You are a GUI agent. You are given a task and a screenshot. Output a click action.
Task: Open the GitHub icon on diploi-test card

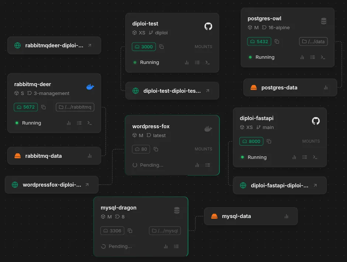208,26
